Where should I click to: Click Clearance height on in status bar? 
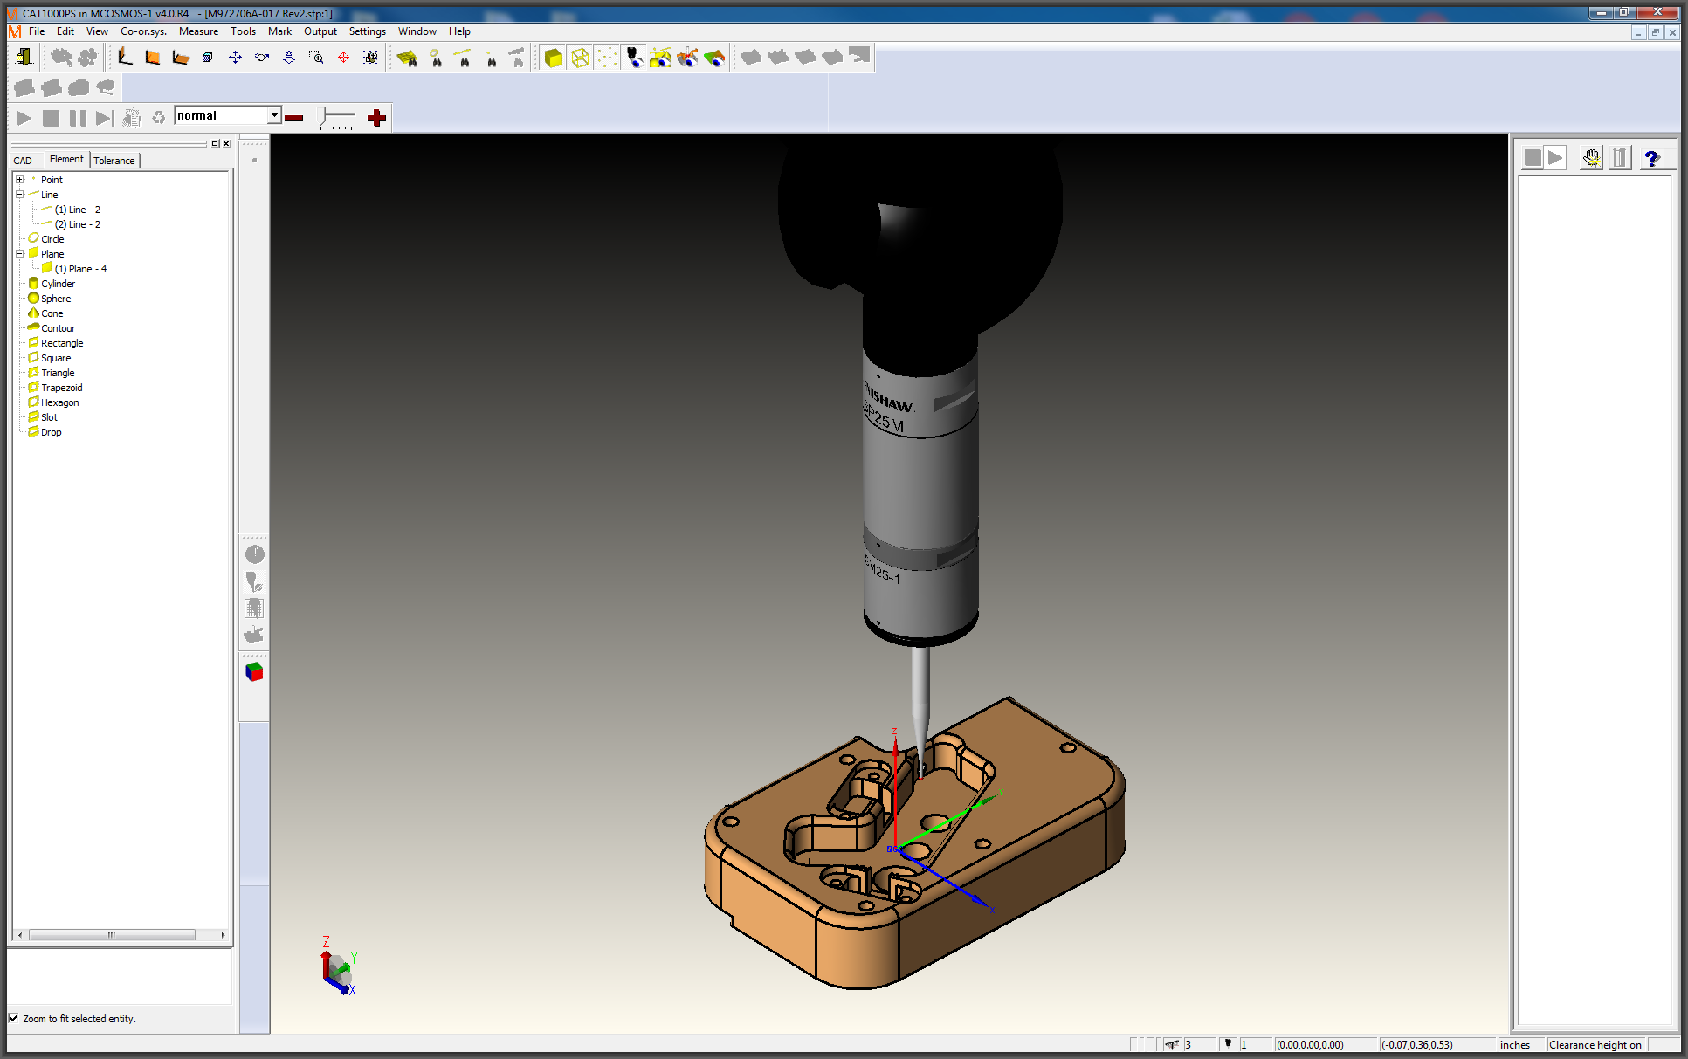[1595, 1044]
